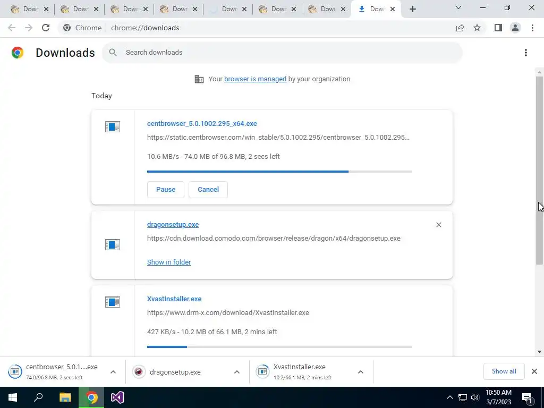This screenshot has width=544, height=408.
Task: Click the taskbar clock 10:50 AM
Action: 498,397
